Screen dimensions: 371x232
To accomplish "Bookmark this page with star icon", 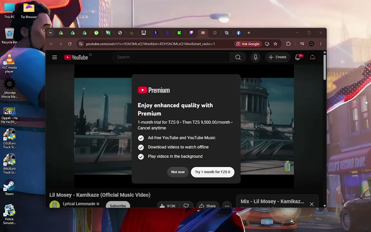I will point(275,44).
